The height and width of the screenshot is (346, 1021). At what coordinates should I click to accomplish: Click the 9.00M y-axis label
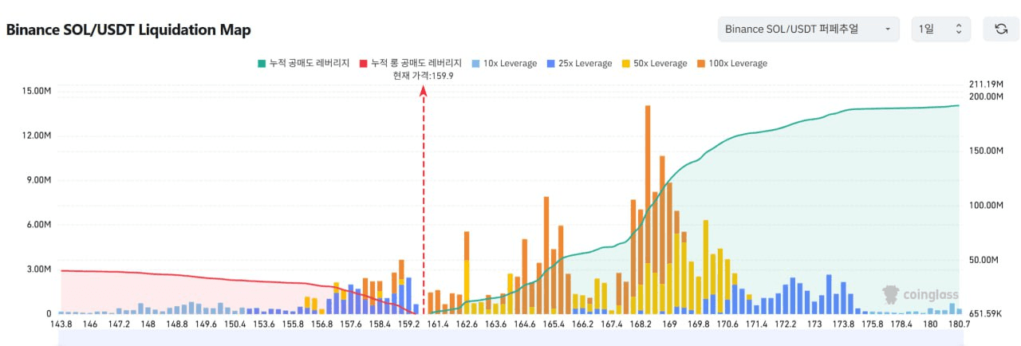pyautogui.click(x=39, y=180)
